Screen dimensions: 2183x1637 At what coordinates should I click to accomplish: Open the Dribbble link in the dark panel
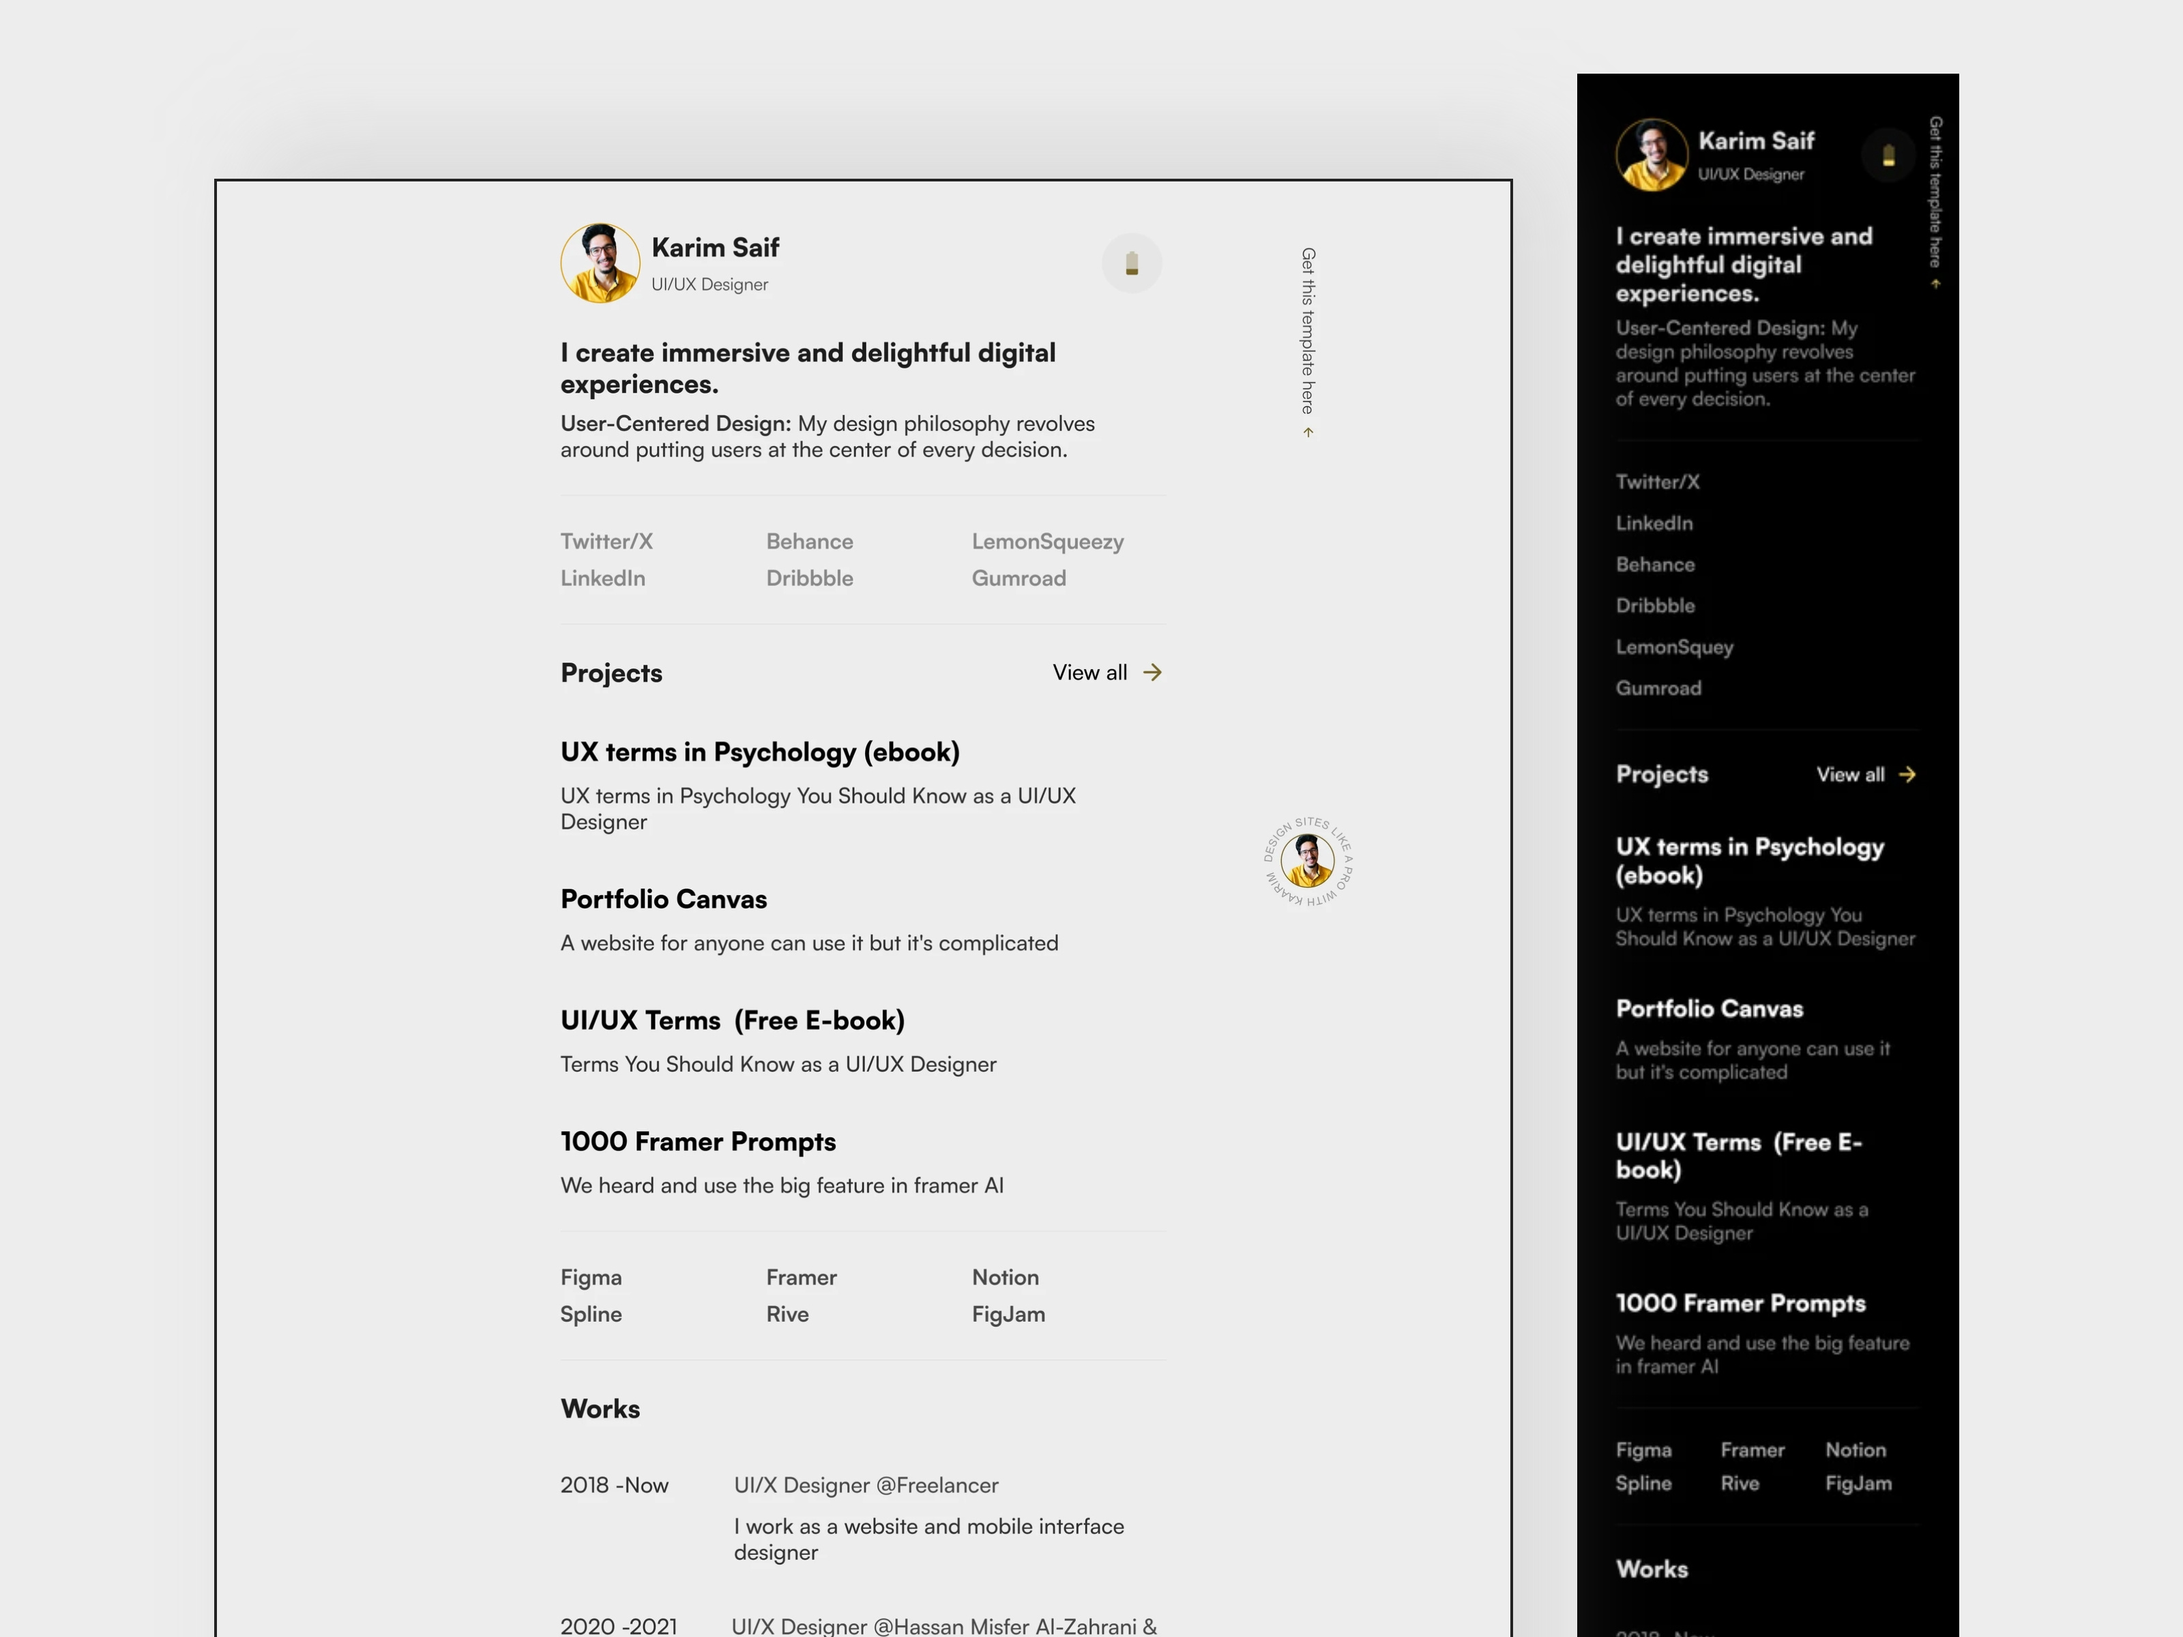[1655, 605]
